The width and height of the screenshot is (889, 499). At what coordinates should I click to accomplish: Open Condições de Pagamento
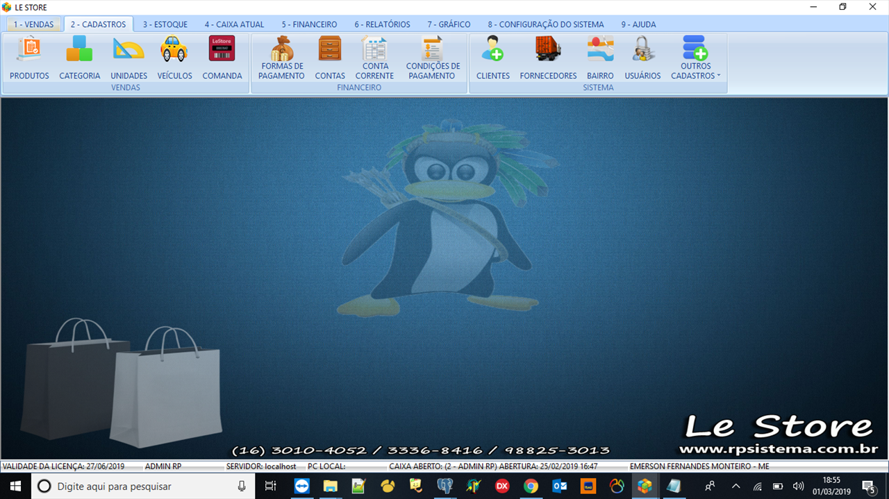[433, 58]
